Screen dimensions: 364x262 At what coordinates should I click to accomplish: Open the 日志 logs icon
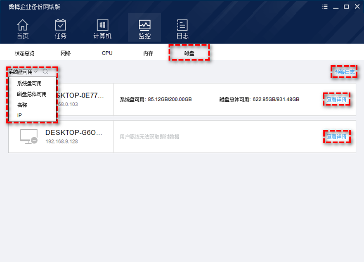pyautogui.click(x=182, y=29)
